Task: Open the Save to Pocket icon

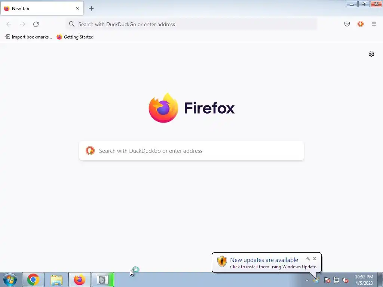Action: click(347, 24)
